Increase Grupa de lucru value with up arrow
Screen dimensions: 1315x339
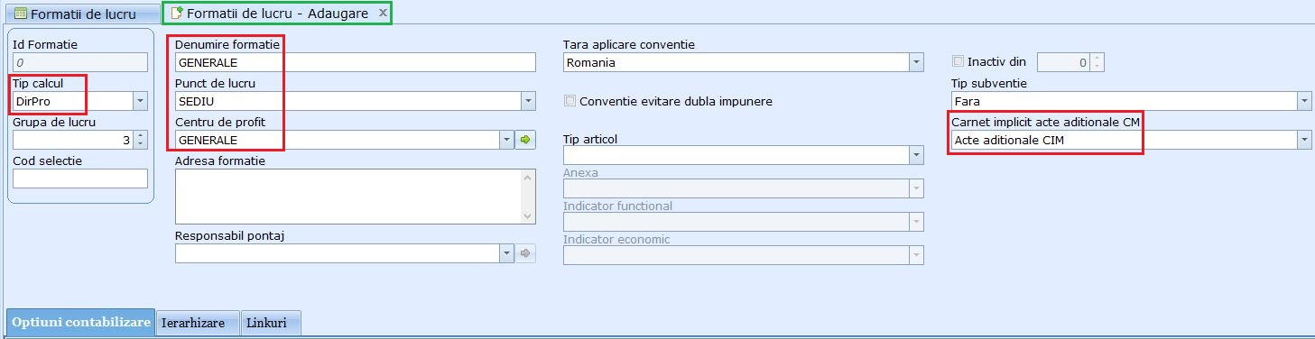pyautogui.click(x=140, y=135)
